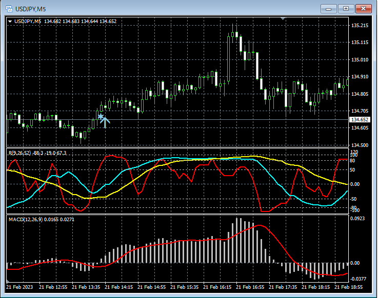
Task: Click the 134.652 current price label
Action: pos(360,120)
